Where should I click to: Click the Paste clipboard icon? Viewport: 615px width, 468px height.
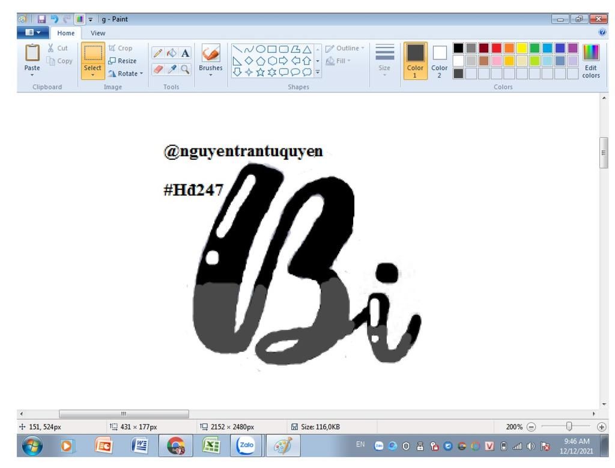click(x=32, y=53)
